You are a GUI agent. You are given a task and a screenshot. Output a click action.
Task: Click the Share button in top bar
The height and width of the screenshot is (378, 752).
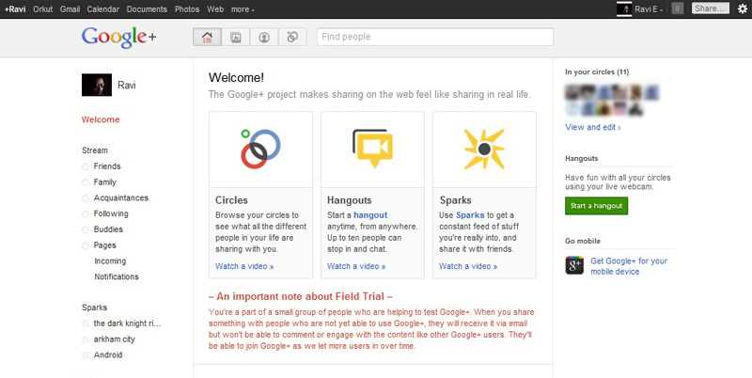710,8
